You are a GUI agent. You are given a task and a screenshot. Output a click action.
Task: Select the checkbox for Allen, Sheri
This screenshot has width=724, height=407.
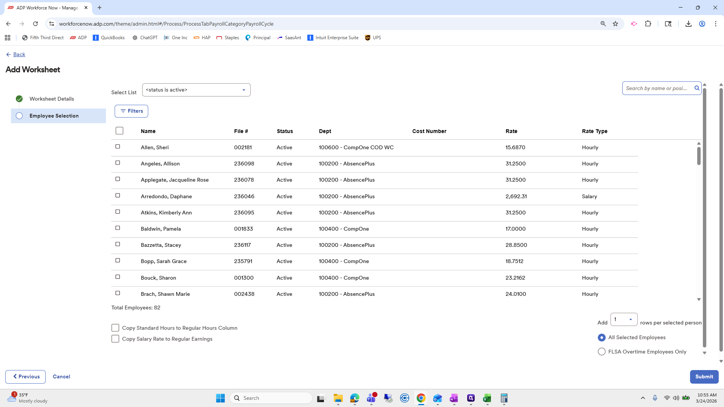pyautogui.click(x=118, y=147)
